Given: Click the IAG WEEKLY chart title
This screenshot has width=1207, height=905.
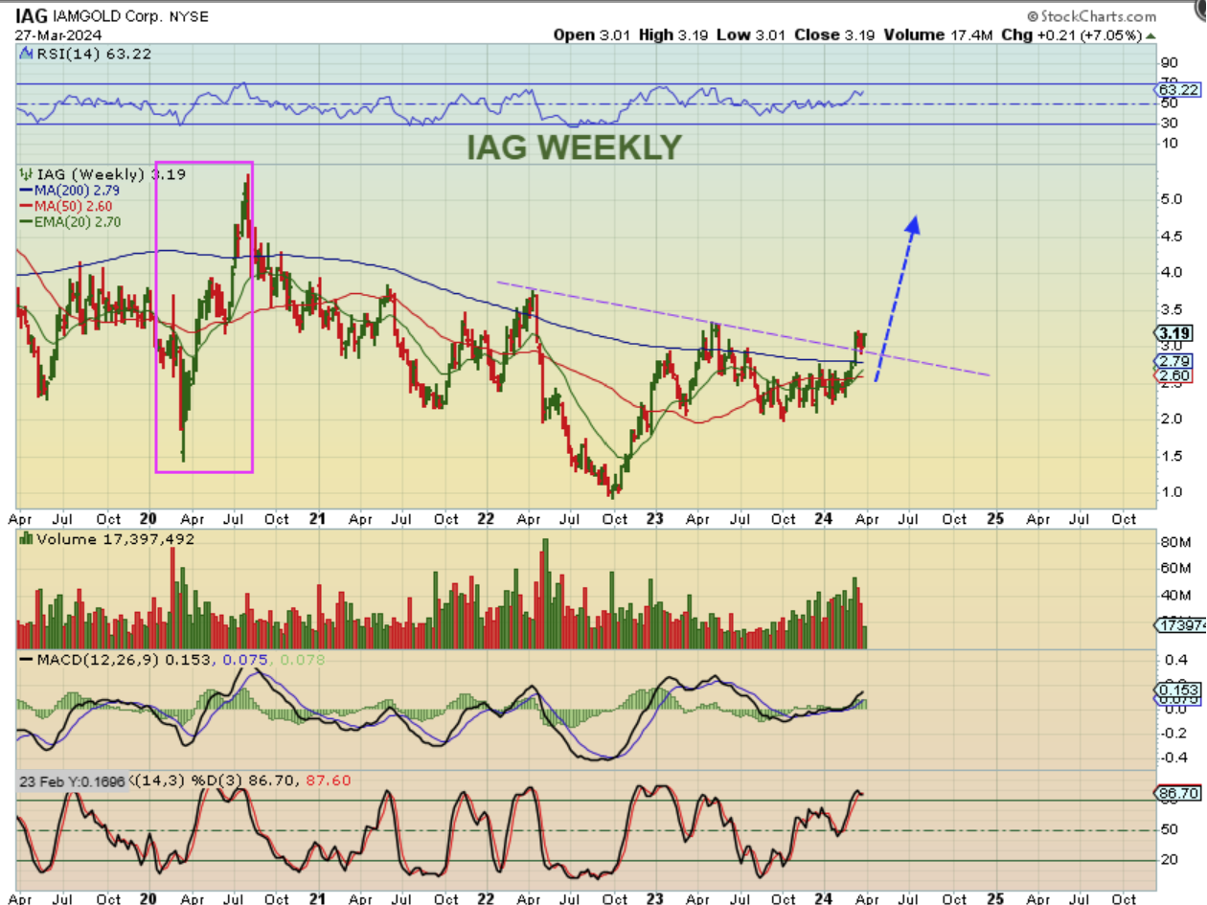Looking at the screenshot, I should (x=574, y=147).
